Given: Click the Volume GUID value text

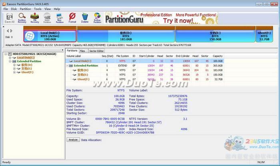Looking at the screenshot, I should 125,133.
